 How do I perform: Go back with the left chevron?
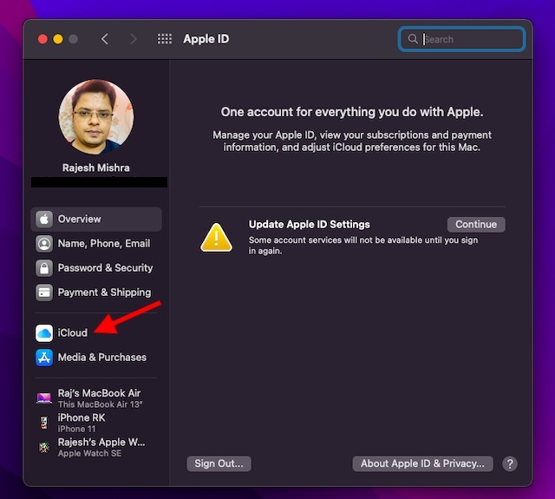105,39
